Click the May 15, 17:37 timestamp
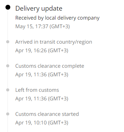Image resolution: width=124 pixels, height=132 pixels. click(42, 26)
